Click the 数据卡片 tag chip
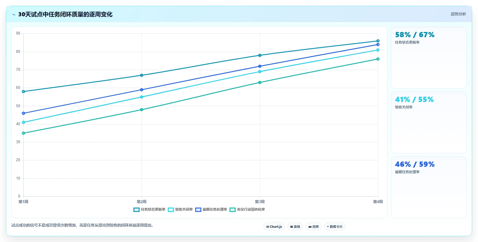 [x=335, y=227]
